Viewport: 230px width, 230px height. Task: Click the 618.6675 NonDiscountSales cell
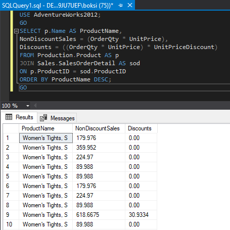[99, 215]
